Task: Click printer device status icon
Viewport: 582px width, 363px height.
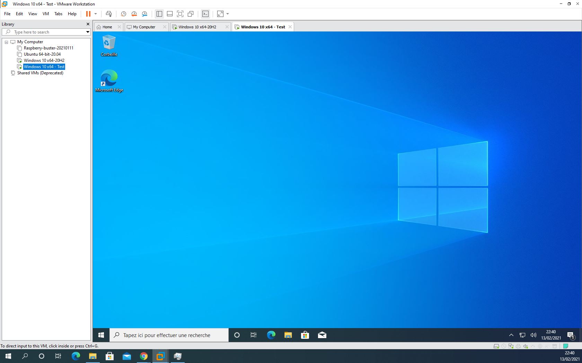Action: (518, 346)
